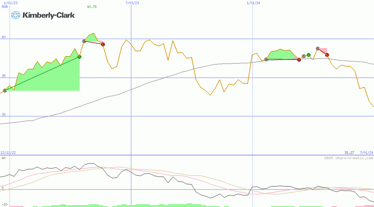
Task: Open the share-o-matic.com watermark link
Action: [x=349, y=158]
